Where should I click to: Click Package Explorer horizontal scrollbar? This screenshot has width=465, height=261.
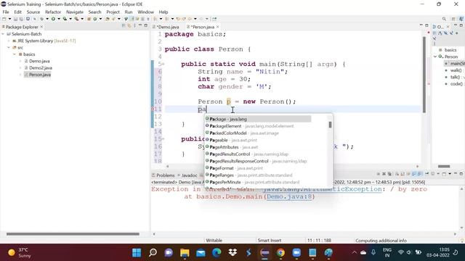click(x=73, y=233)
